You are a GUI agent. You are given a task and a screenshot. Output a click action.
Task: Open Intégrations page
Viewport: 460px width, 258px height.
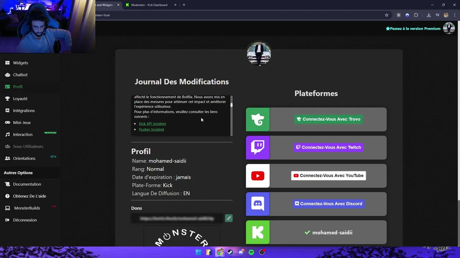pos(24,110)
